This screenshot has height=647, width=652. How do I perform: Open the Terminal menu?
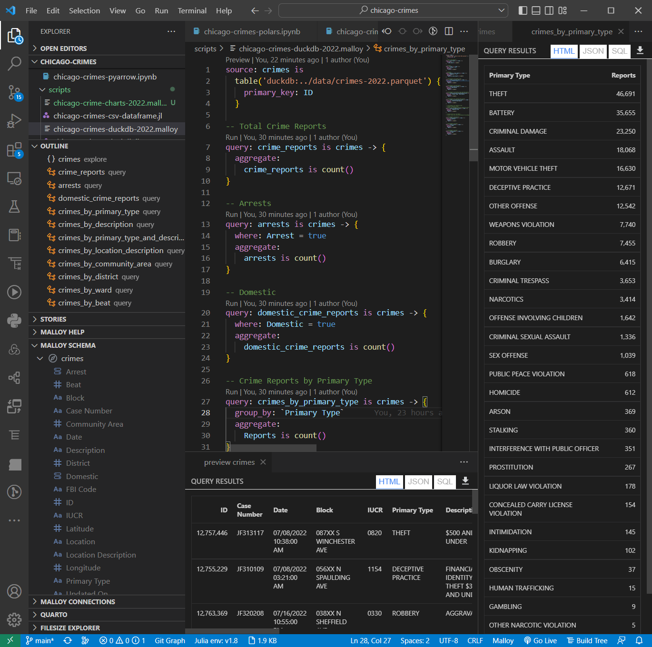pyautogui.click(x=192, y=10)
